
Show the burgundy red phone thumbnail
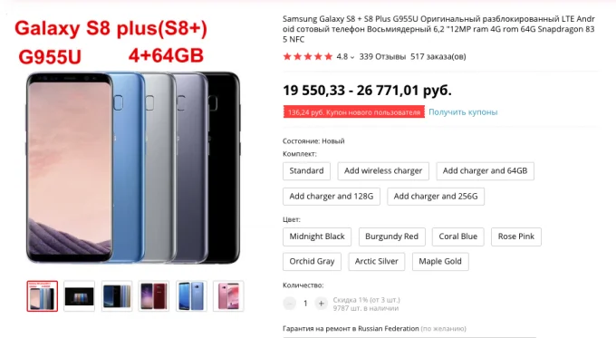point(154,296)
